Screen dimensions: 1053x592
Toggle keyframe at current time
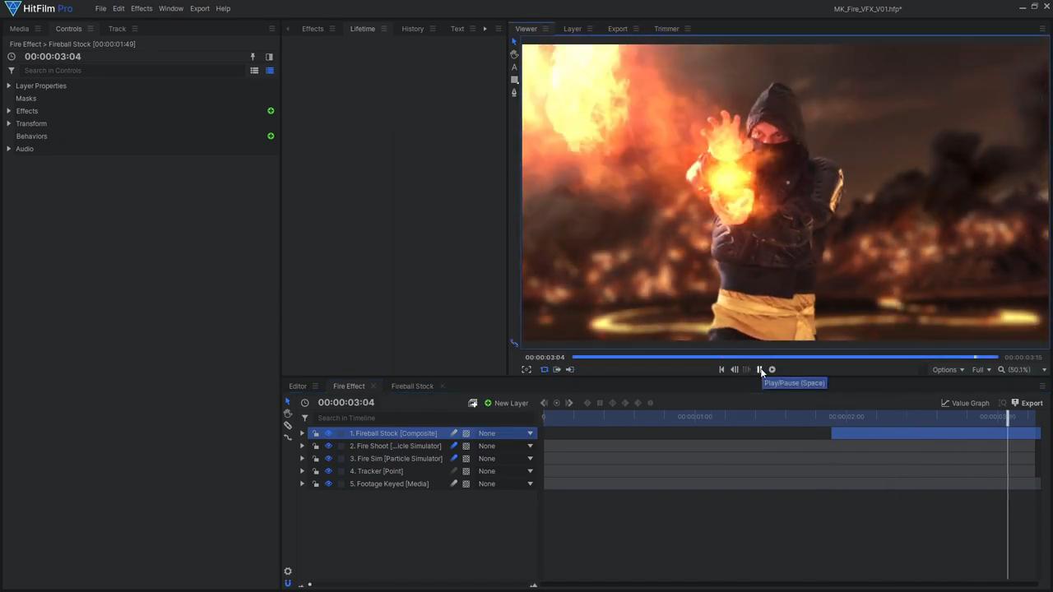point(556,403)
